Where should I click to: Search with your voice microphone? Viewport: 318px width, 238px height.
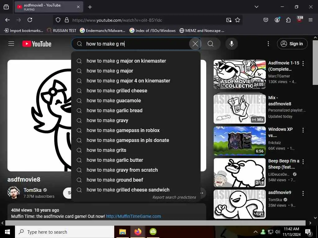[x=231, y=44]
